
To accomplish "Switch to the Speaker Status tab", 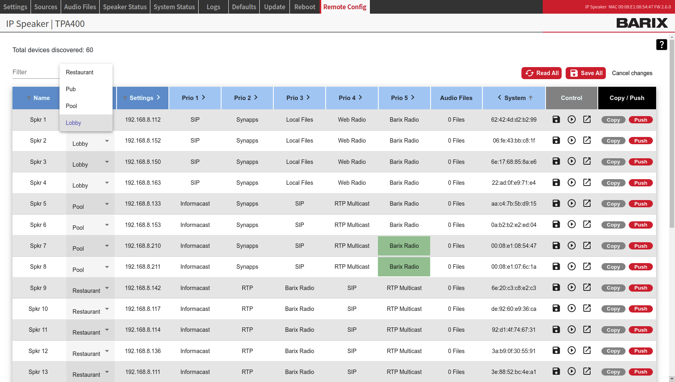I will [125, 7].
